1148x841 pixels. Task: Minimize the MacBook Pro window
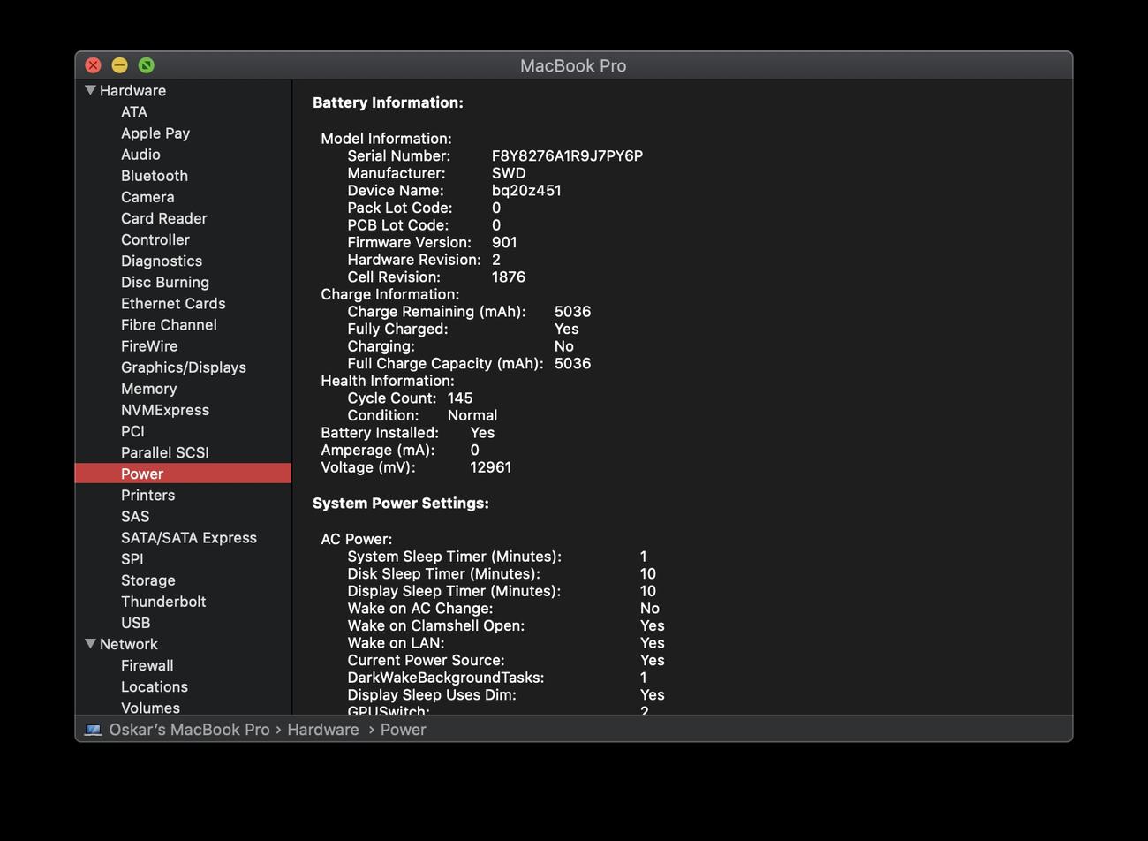(120, 65)
